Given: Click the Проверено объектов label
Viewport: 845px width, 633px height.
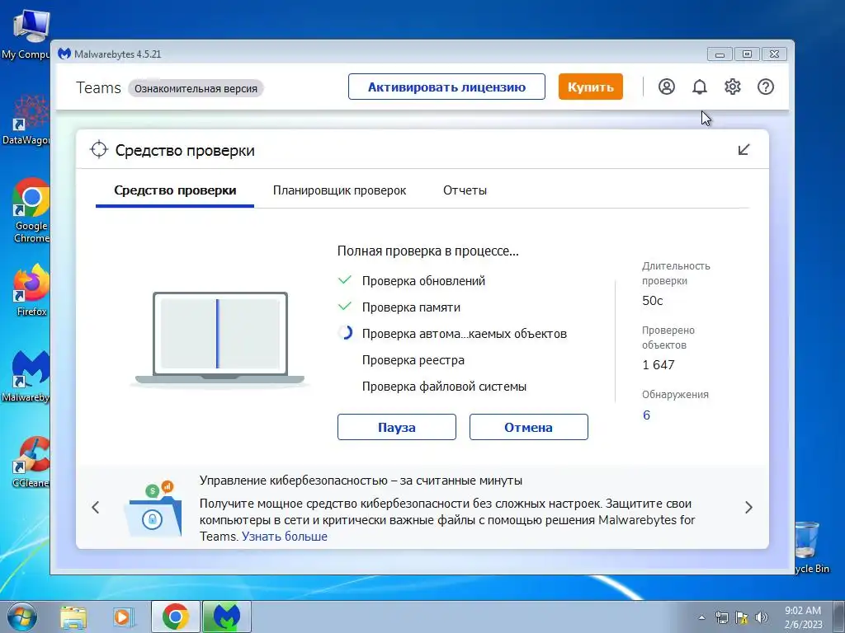Looking at the screenshot, I should click(x=668, y=337).
